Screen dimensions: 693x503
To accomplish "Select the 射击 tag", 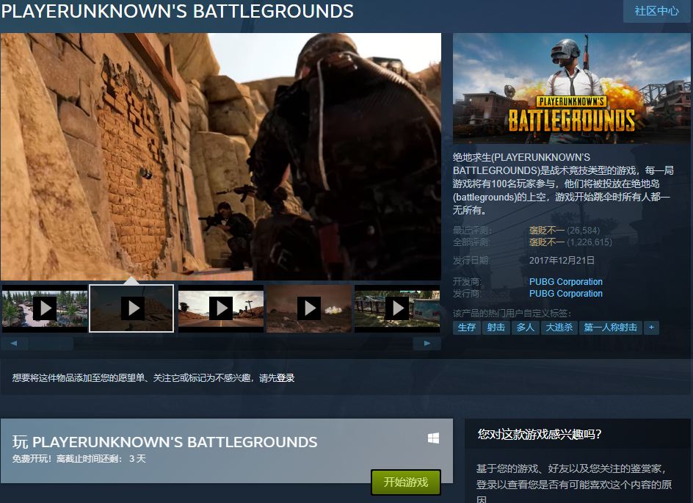I will 496,328.
